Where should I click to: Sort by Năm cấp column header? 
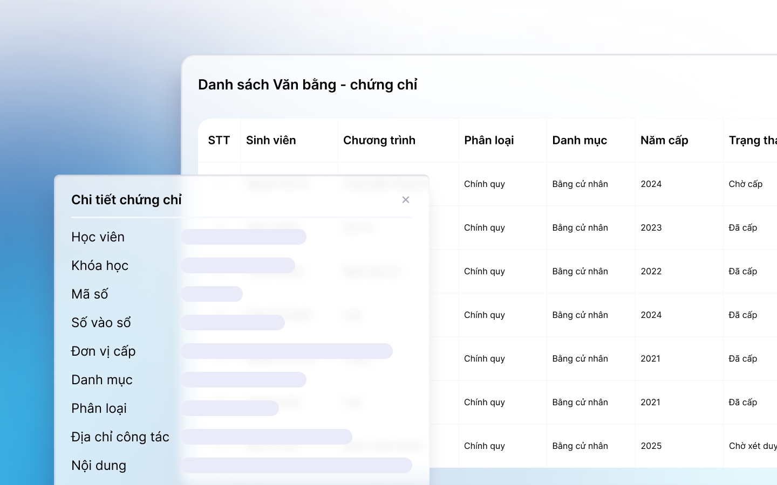point(664,141)
